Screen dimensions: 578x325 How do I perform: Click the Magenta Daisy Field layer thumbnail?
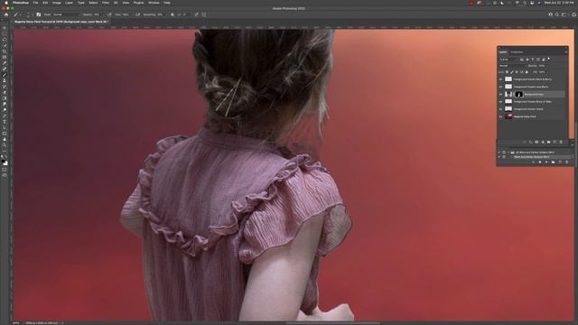pos(508,116)
